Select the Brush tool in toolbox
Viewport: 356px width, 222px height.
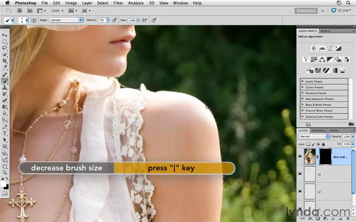coord(5,81)
